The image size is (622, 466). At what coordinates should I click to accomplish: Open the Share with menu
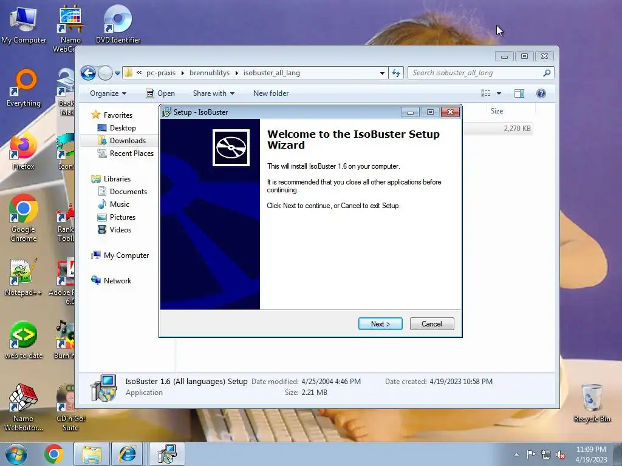pyautogui.click(x=213, y=93)
